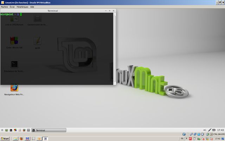The width and height of the screenshot is (225, 141).
Task: Click the Mint battery indicator
Action: (214, 130)
